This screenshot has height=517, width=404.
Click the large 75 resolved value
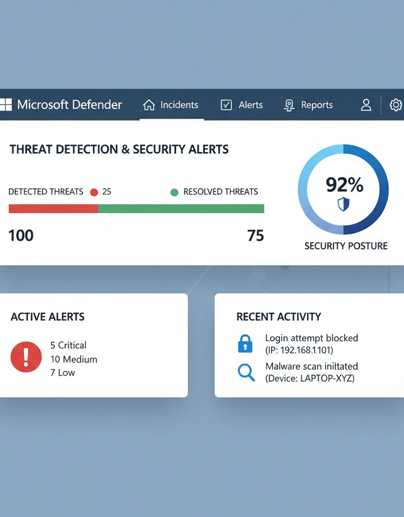256,235
